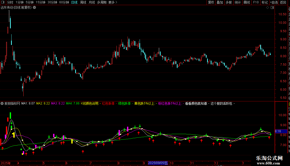The image size is (290, 166).
Task: Open F10 company information
Action: [x=256, y=2]
